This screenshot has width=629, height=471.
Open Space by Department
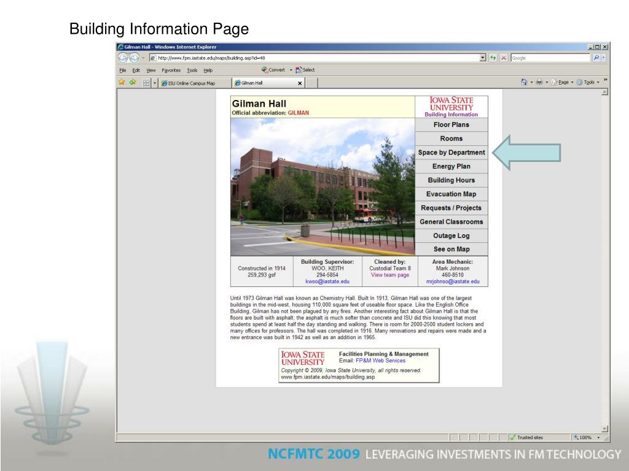coord(451,153)
